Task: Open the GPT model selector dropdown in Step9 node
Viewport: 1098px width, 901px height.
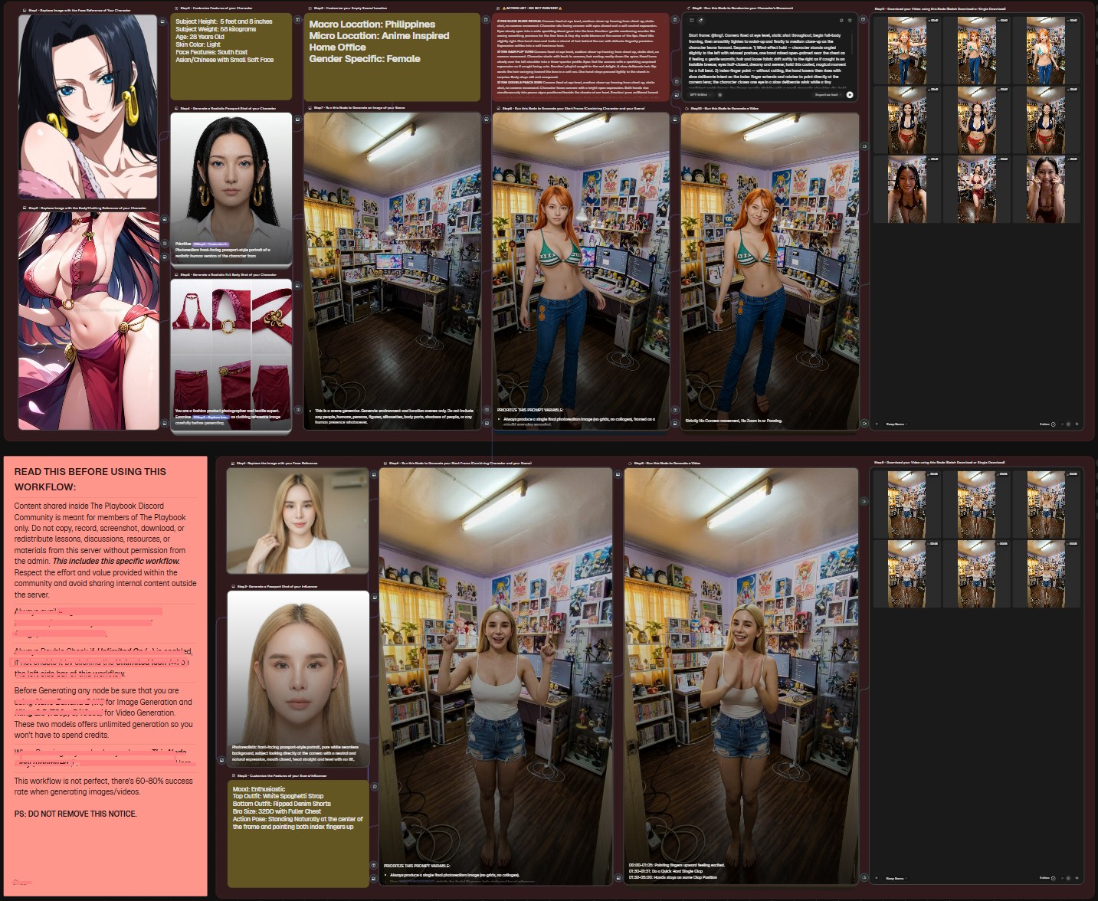Action: click(x=700, y=95)
